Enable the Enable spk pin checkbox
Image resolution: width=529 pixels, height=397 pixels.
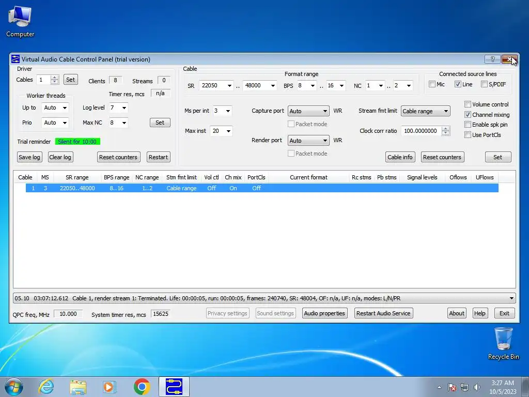coord(468,125)
